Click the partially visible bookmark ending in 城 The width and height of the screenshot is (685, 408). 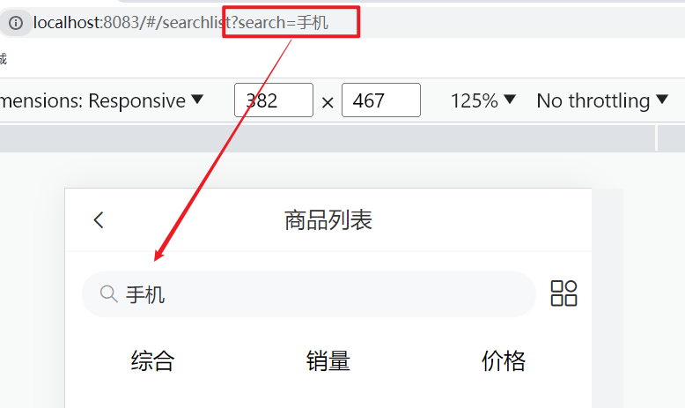tap(3, 59)
